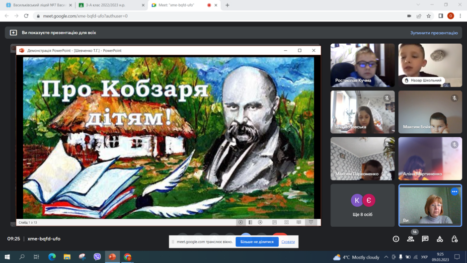
Task: Close the 3-А клас tab
Action: point(143,5)
